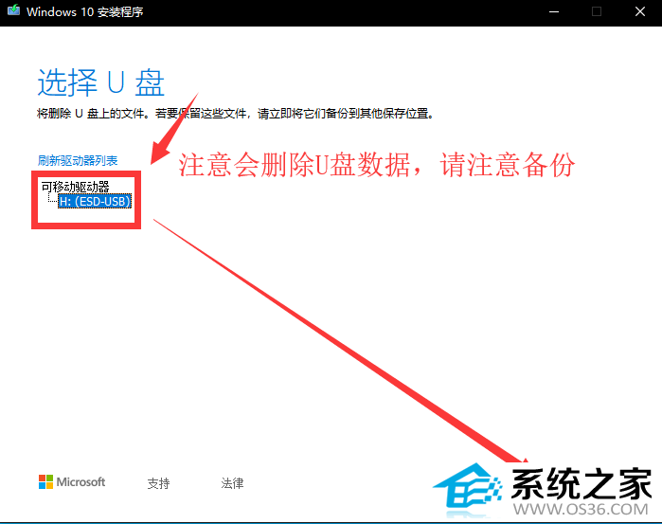Click the Windows 10 setup title bar icon
The width and height of the screenshot is (662, 524).
click(x=13, y=10)
